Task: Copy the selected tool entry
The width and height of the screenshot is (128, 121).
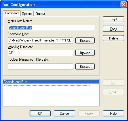Action: tap(113, 29)
